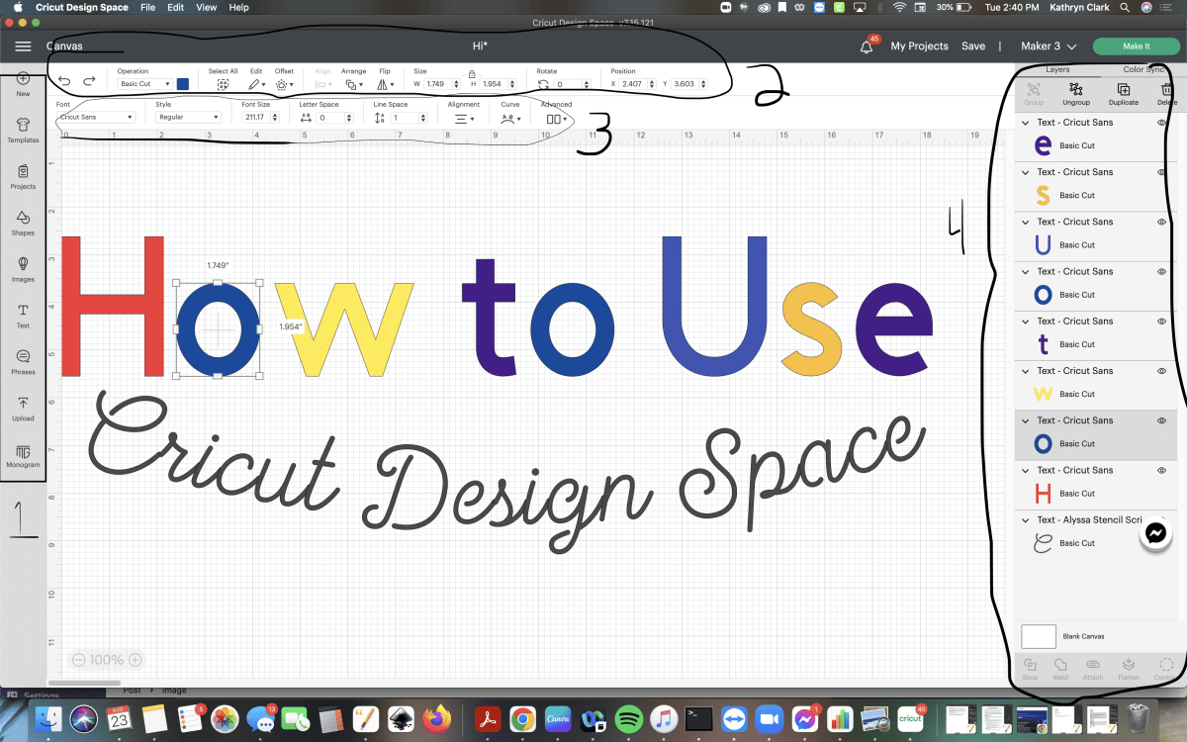Screen dimensions: 1187x742
Task: Open the Font dropdown showing Cricut Sans
Action: pyautogui.click(x=96, y=117)
